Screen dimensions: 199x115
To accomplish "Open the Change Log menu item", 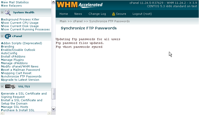I will point(97,14).
